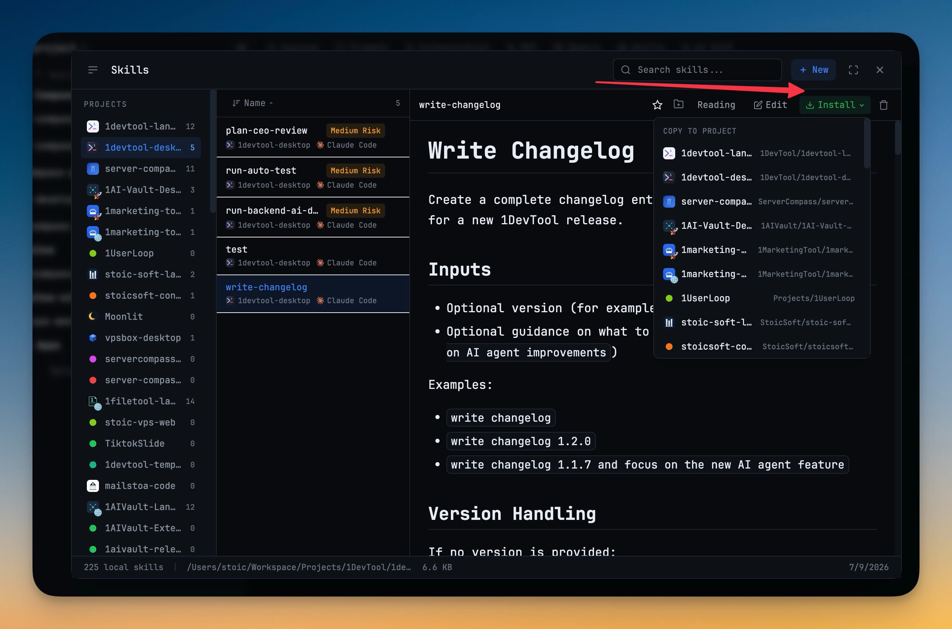Open the test skill
Screen dimensions: 952x629
click(313, 256)
